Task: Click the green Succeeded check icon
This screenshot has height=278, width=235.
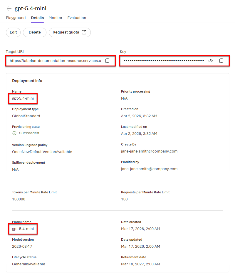Action: (14, 133)
